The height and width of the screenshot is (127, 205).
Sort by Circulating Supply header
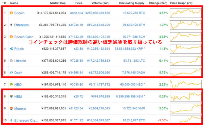(x=132, y=3)
